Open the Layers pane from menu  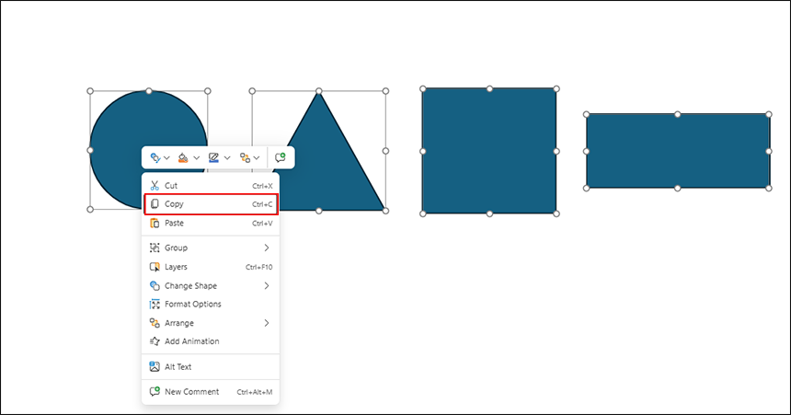(176, 267)
